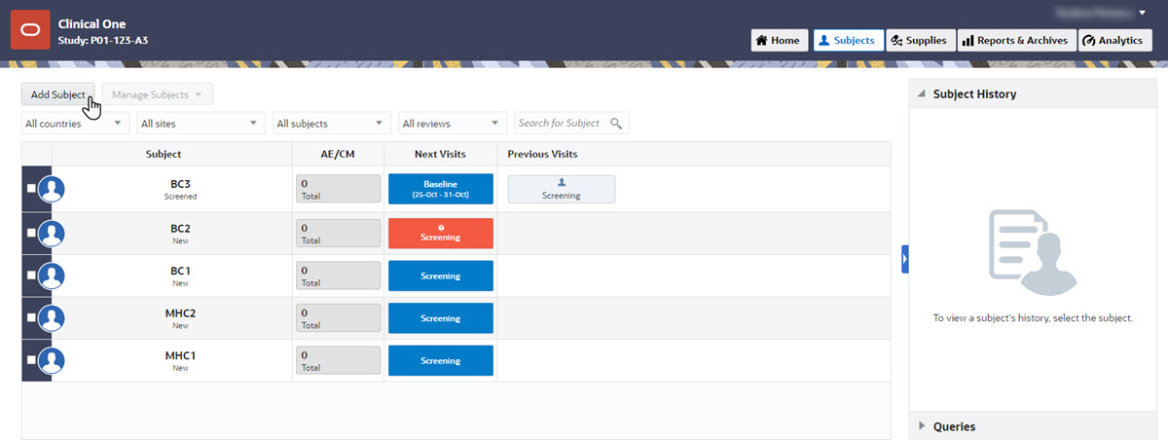Click the Study: P01-123-A3 label
Screen dimensions: 1168x440
(x=103, y=41)
